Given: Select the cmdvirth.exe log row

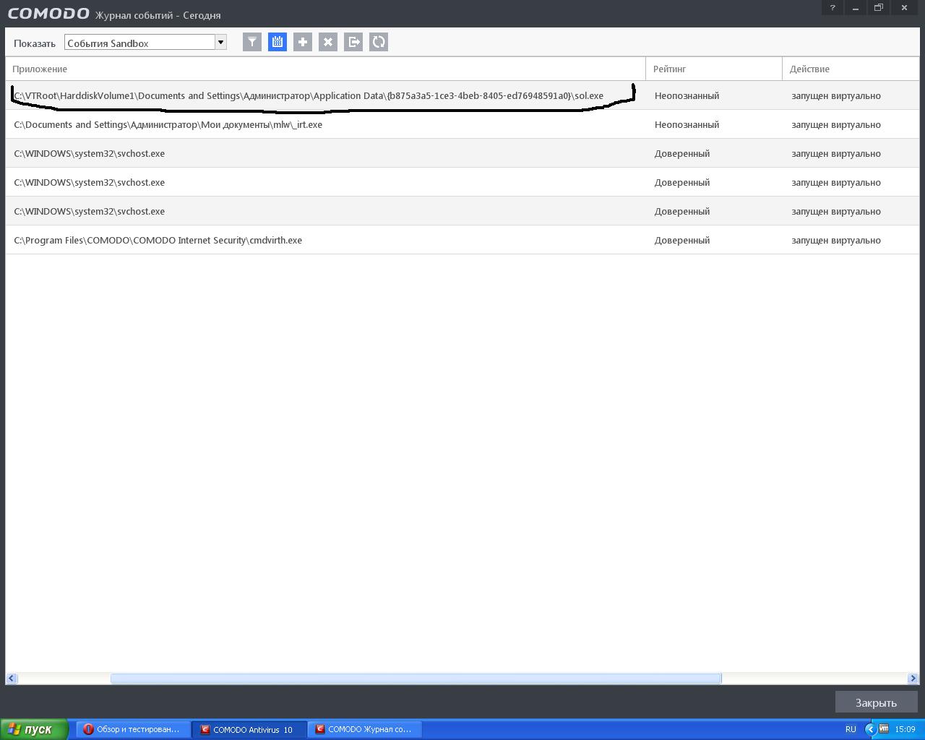Looking at the screenshot, I should pos(462,240).
